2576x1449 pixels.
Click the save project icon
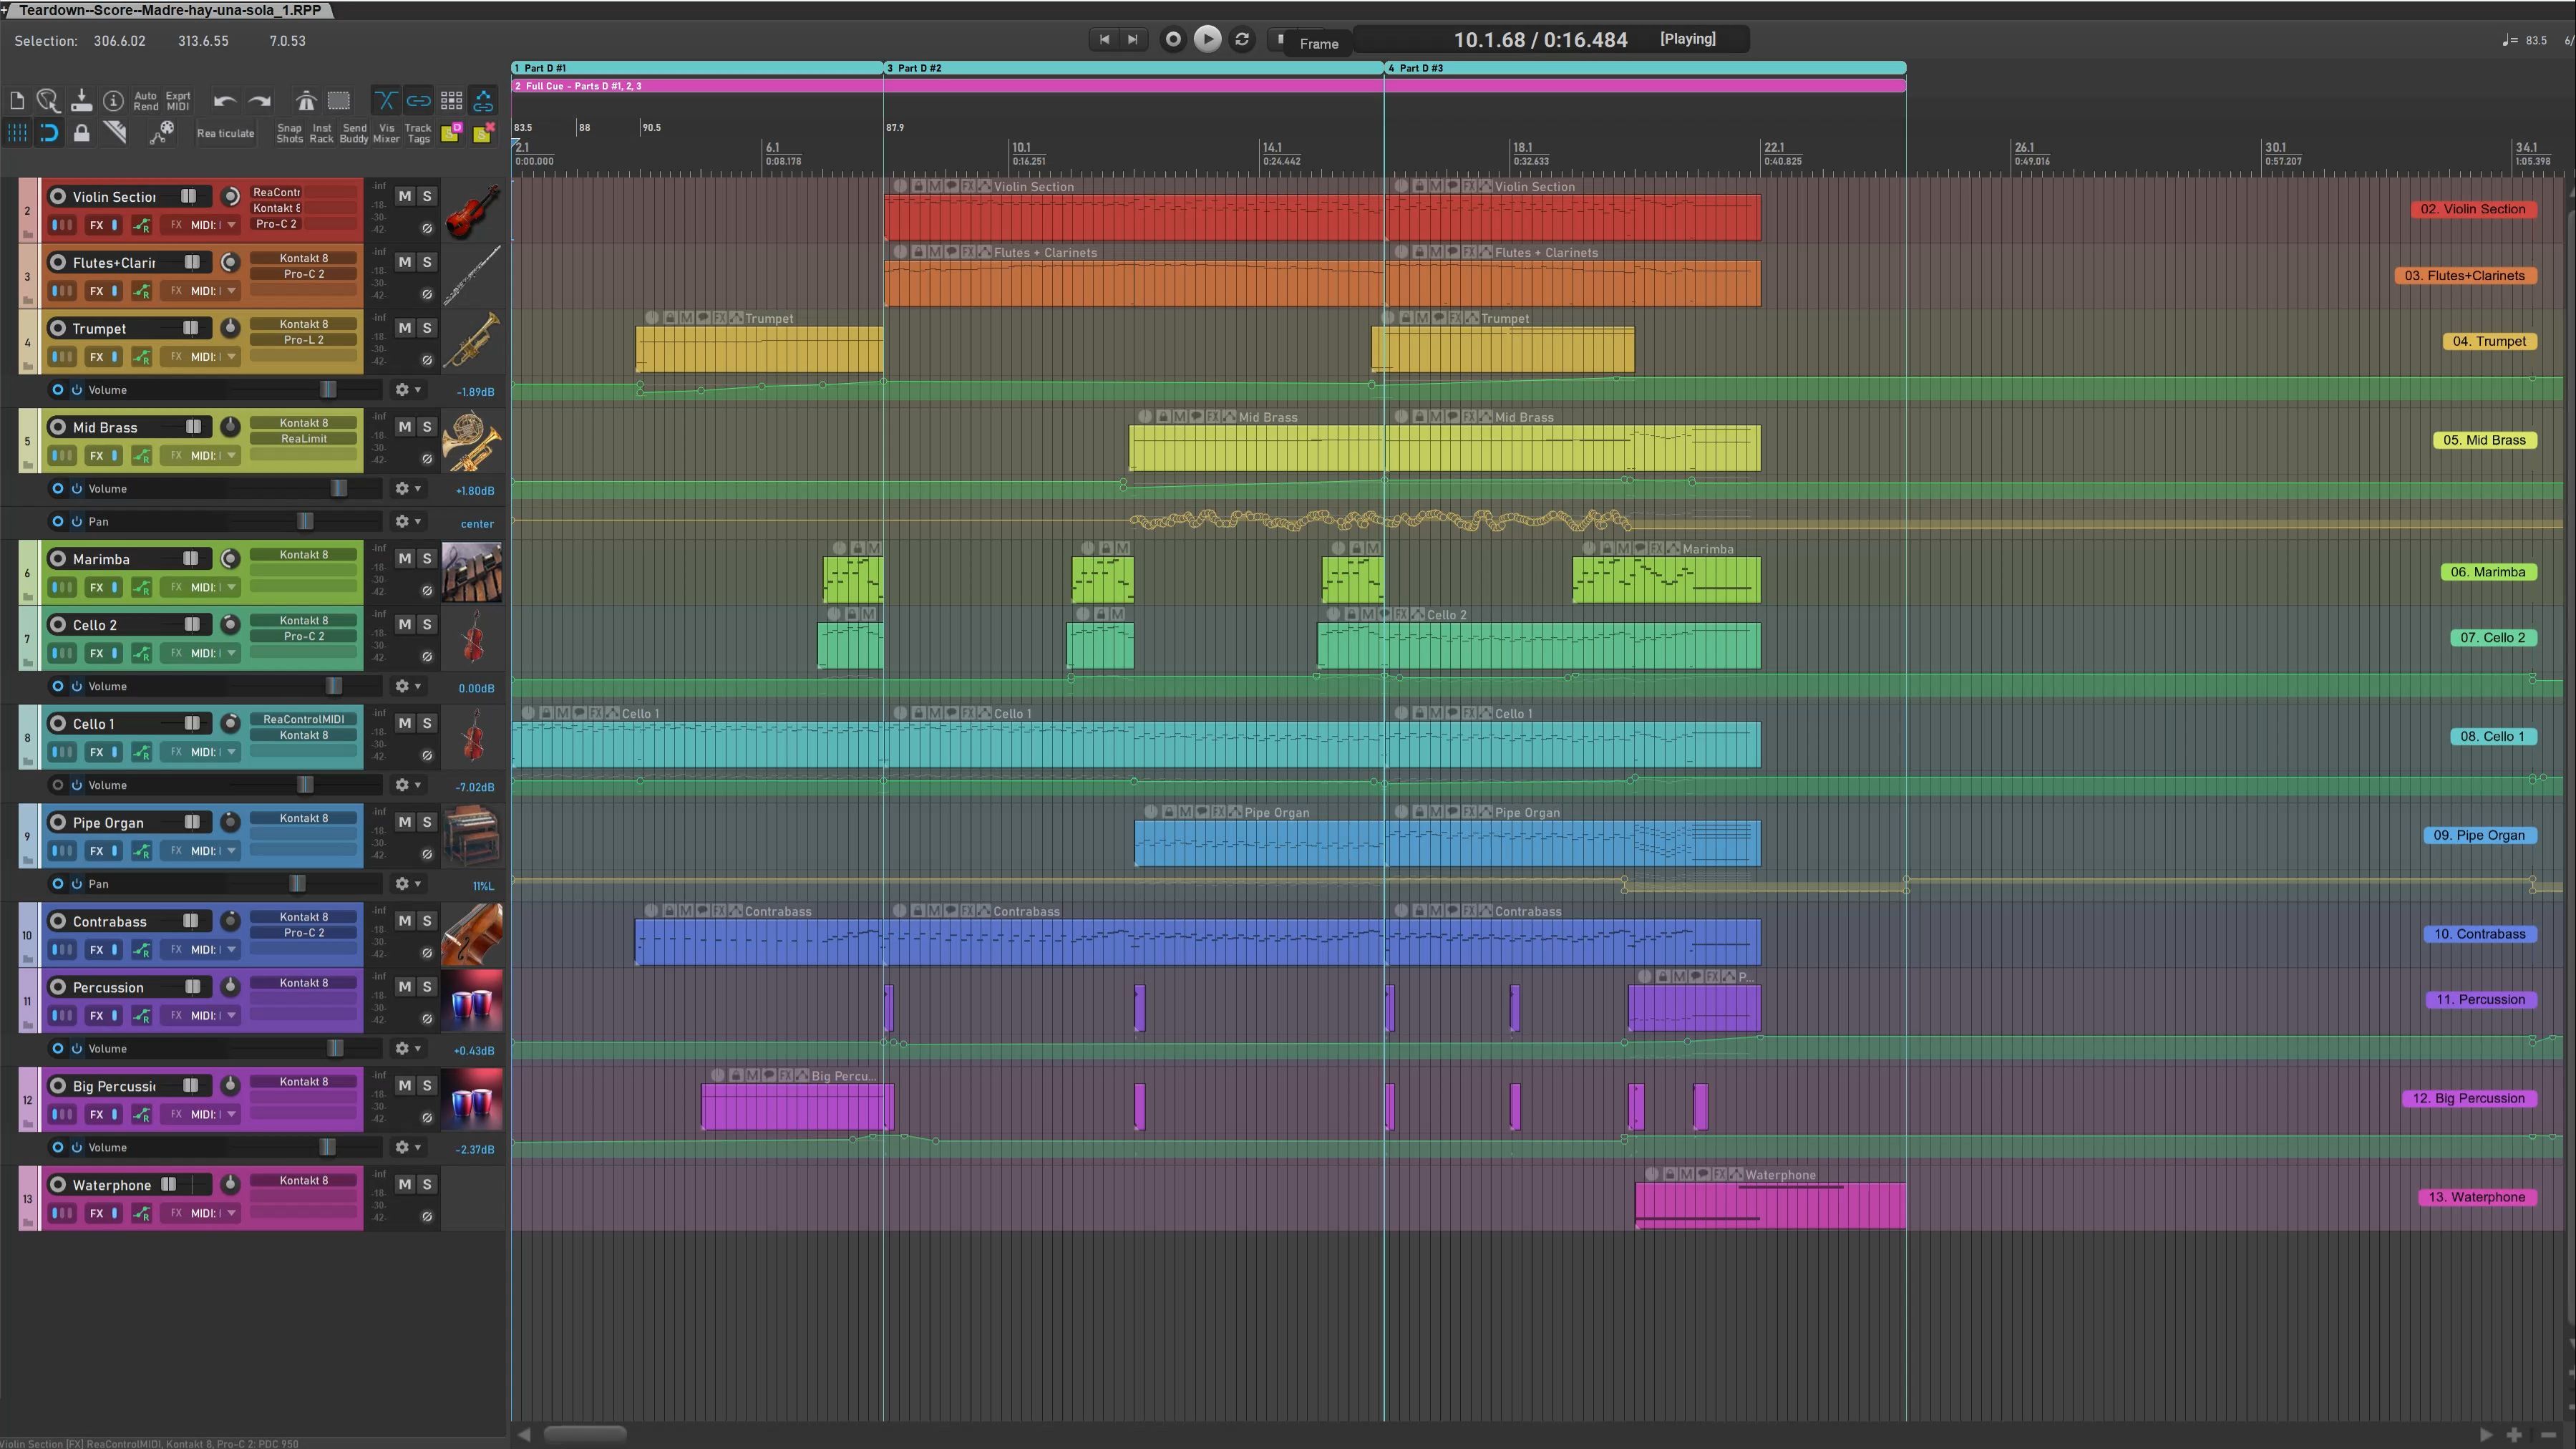point(82,100)
